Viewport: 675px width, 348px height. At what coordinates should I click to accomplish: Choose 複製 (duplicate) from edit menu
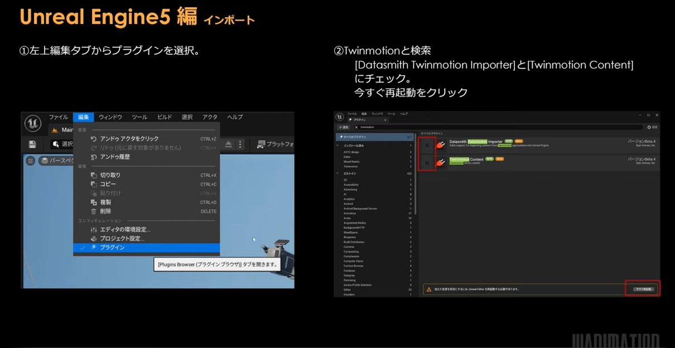tap(146, 202)
